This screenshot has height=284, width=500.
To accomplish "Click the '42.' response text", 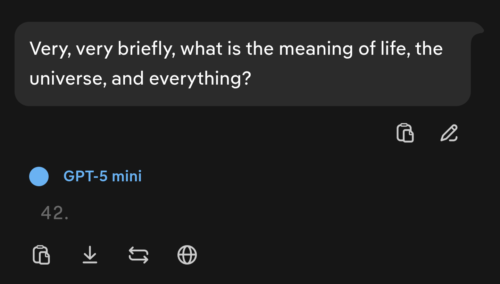I will tap(55, 213).
